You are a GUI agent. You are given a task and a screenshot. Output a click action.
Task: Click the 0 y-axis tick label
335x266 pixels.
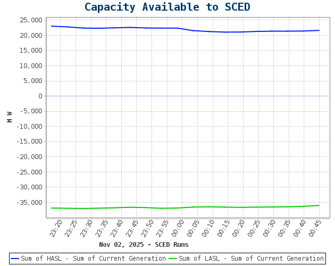[40, 96]
